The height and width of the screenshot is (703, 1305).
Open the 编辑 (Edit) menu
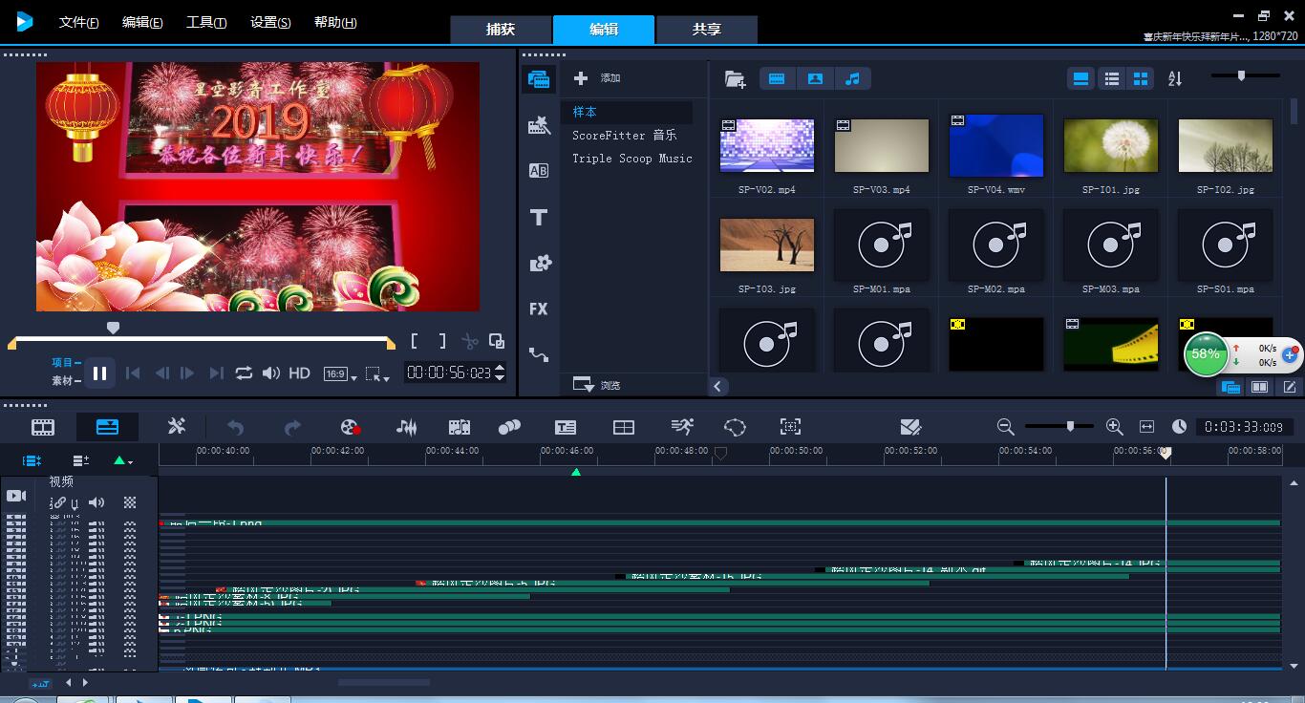coord(142,22)
